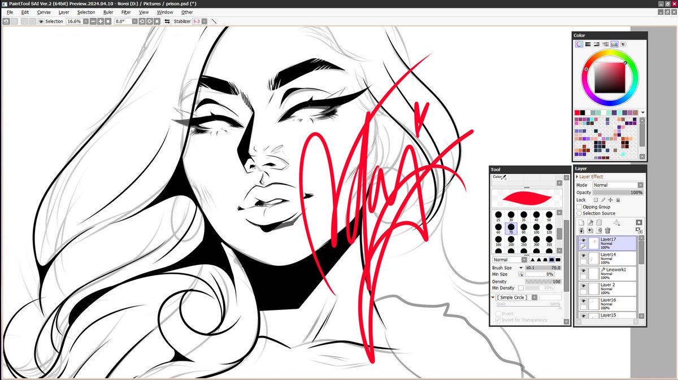
Task: Click the create layer mask icon
Action: tap(639, 222)
